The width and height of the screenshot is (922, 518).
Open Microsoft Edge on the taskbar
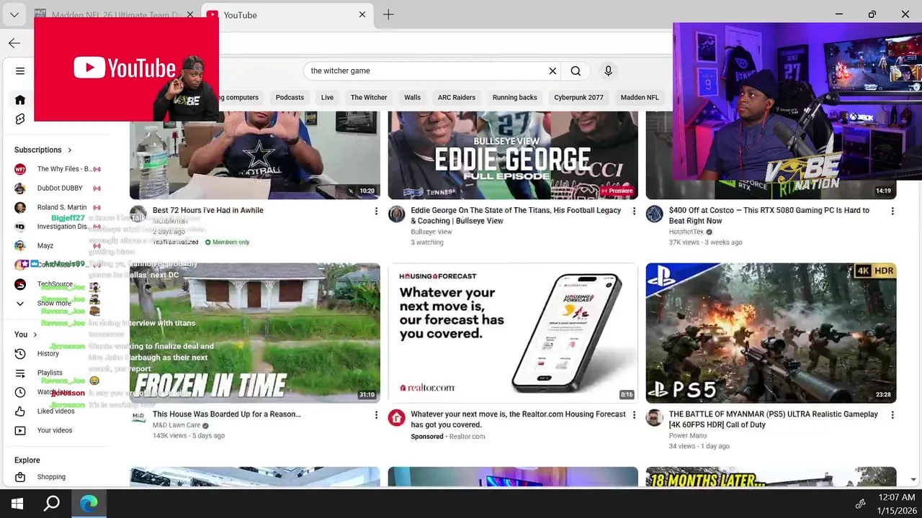[x=89, y=504]
